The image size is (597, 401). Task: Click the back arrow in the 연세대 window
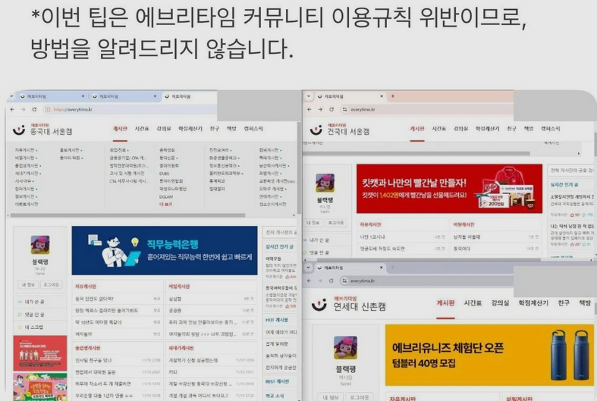pos(309,280)
